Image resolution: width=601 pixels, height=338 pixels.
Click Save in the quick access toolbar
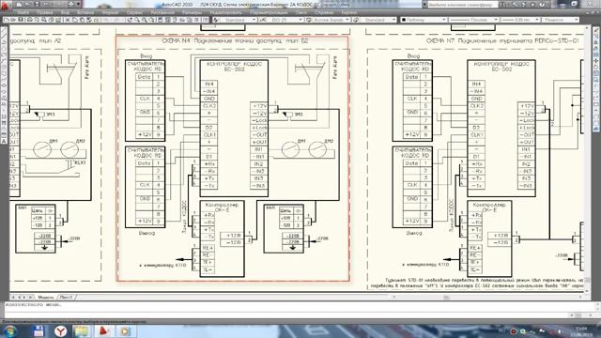[37, 4]
